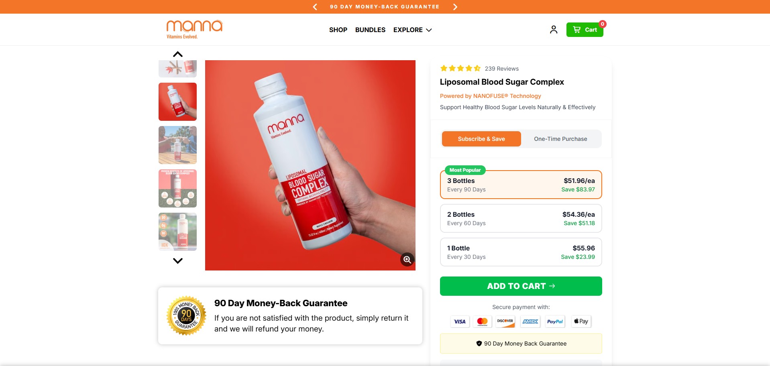The image size is (770, 366).
Task: Open the Bundles menu item
Action: 370,30
